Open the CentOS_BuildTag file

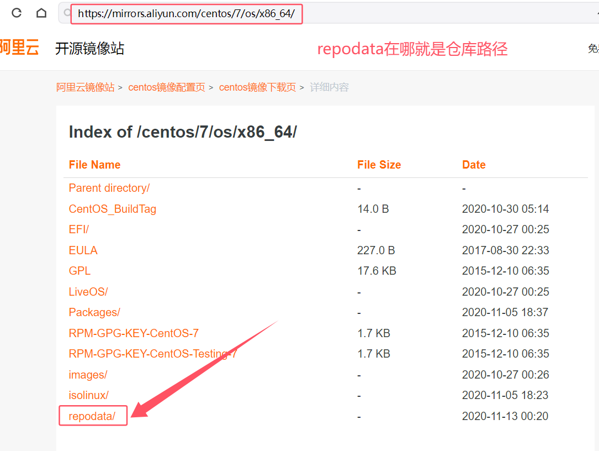click(112, 209)
